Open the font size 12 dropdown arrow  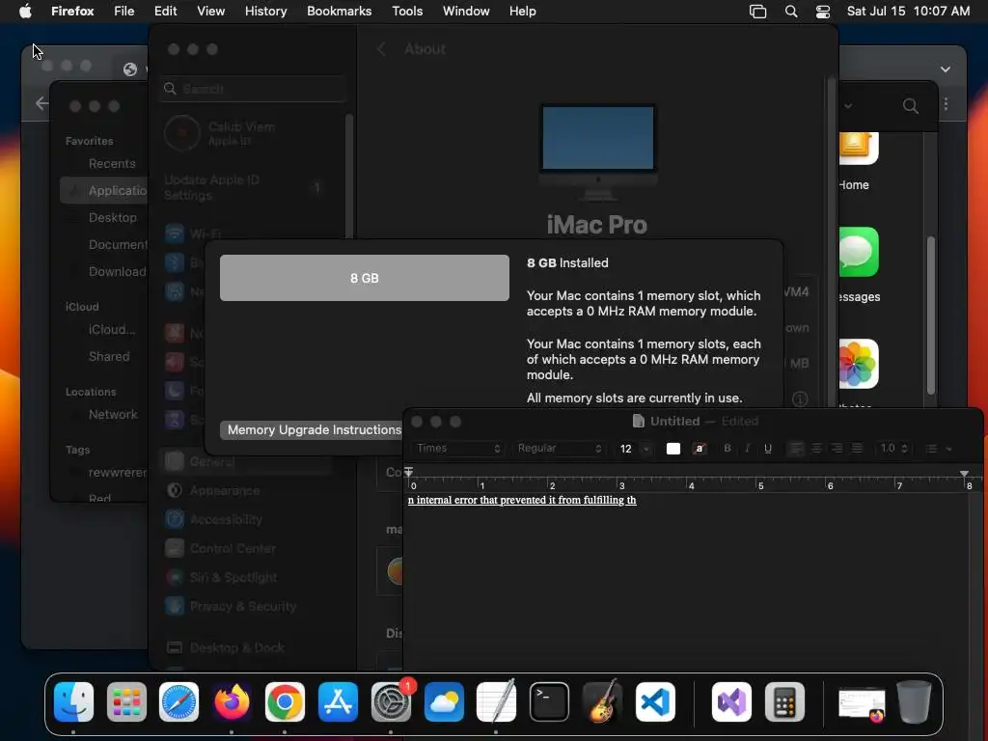pyautogui.click(x=645, y=449)
